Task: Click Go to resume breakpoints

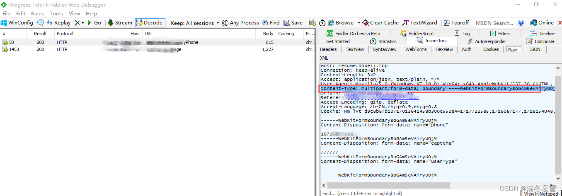Action: click(x=94, y=23)
